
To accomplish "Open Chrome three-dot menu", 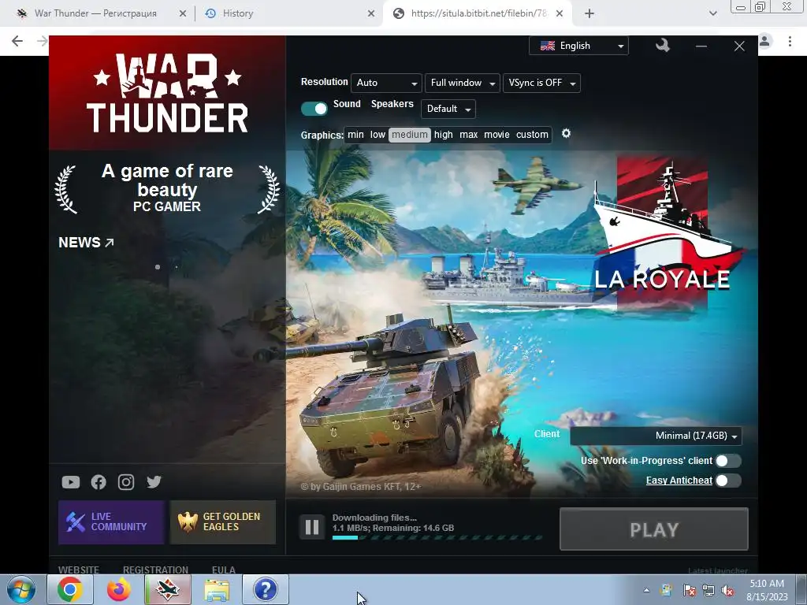I will tap(790, 41).
